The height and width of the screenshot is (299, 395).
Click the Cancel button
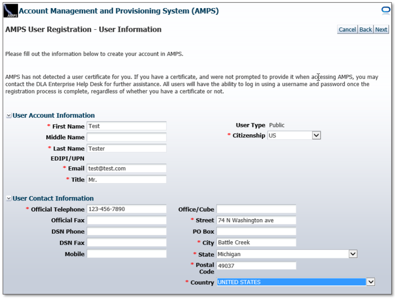coord(347,29)
